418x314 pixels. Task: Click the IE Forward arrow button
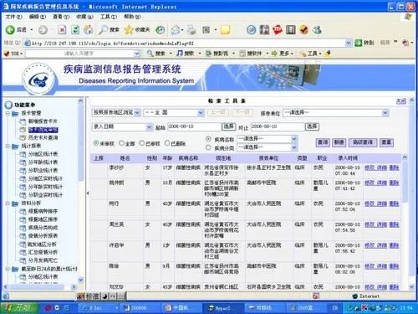point(43,30)
